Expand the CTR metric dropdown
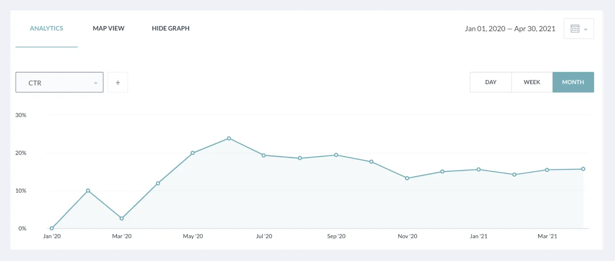 point(59,83)
